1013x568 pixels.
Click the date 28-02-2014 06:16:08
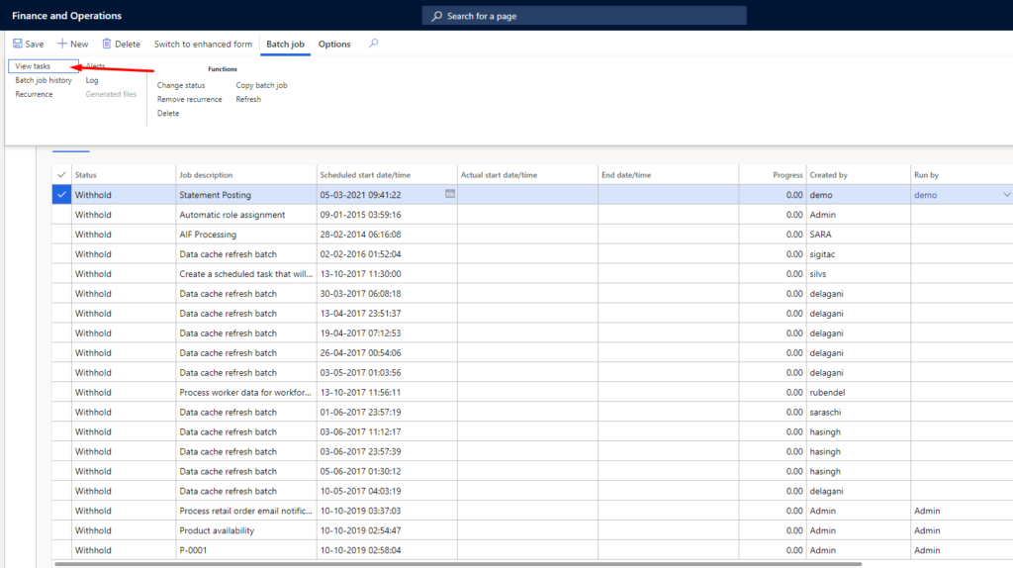[360, 234]
